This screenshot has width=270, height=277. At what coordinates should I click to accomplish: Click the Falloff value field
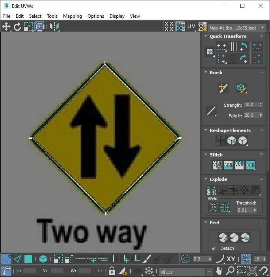coord(251,115)
